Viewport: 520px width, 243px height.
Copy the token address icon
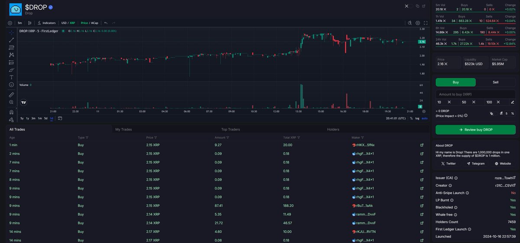pyautogui.click(x=417, y=6)
